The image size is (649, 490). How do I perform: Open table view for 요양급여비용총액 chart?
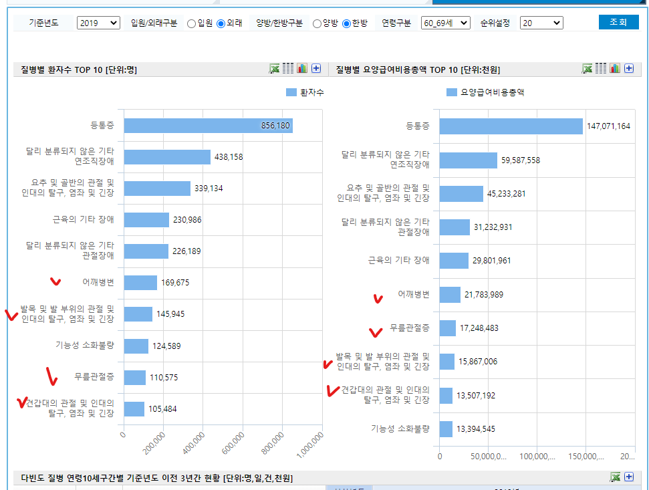coord(600,68)
